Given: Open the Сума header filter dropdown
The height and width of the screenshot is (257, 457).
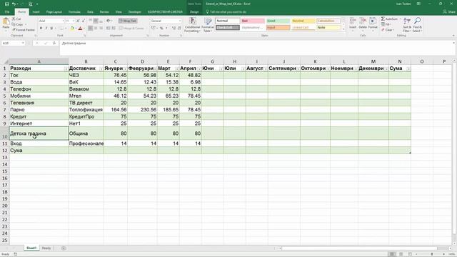Looking at the screenshot, I should point(408,69).
